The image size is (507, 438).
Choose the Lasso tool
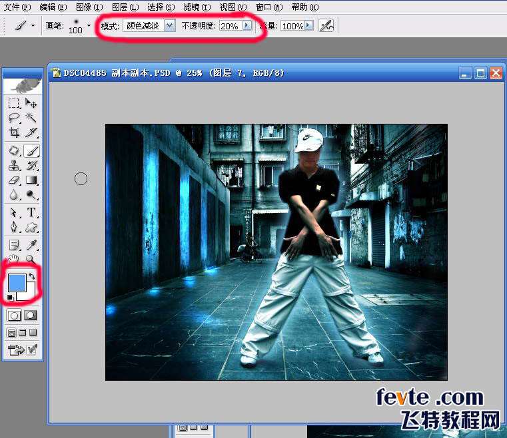click(x=14, y=118)
